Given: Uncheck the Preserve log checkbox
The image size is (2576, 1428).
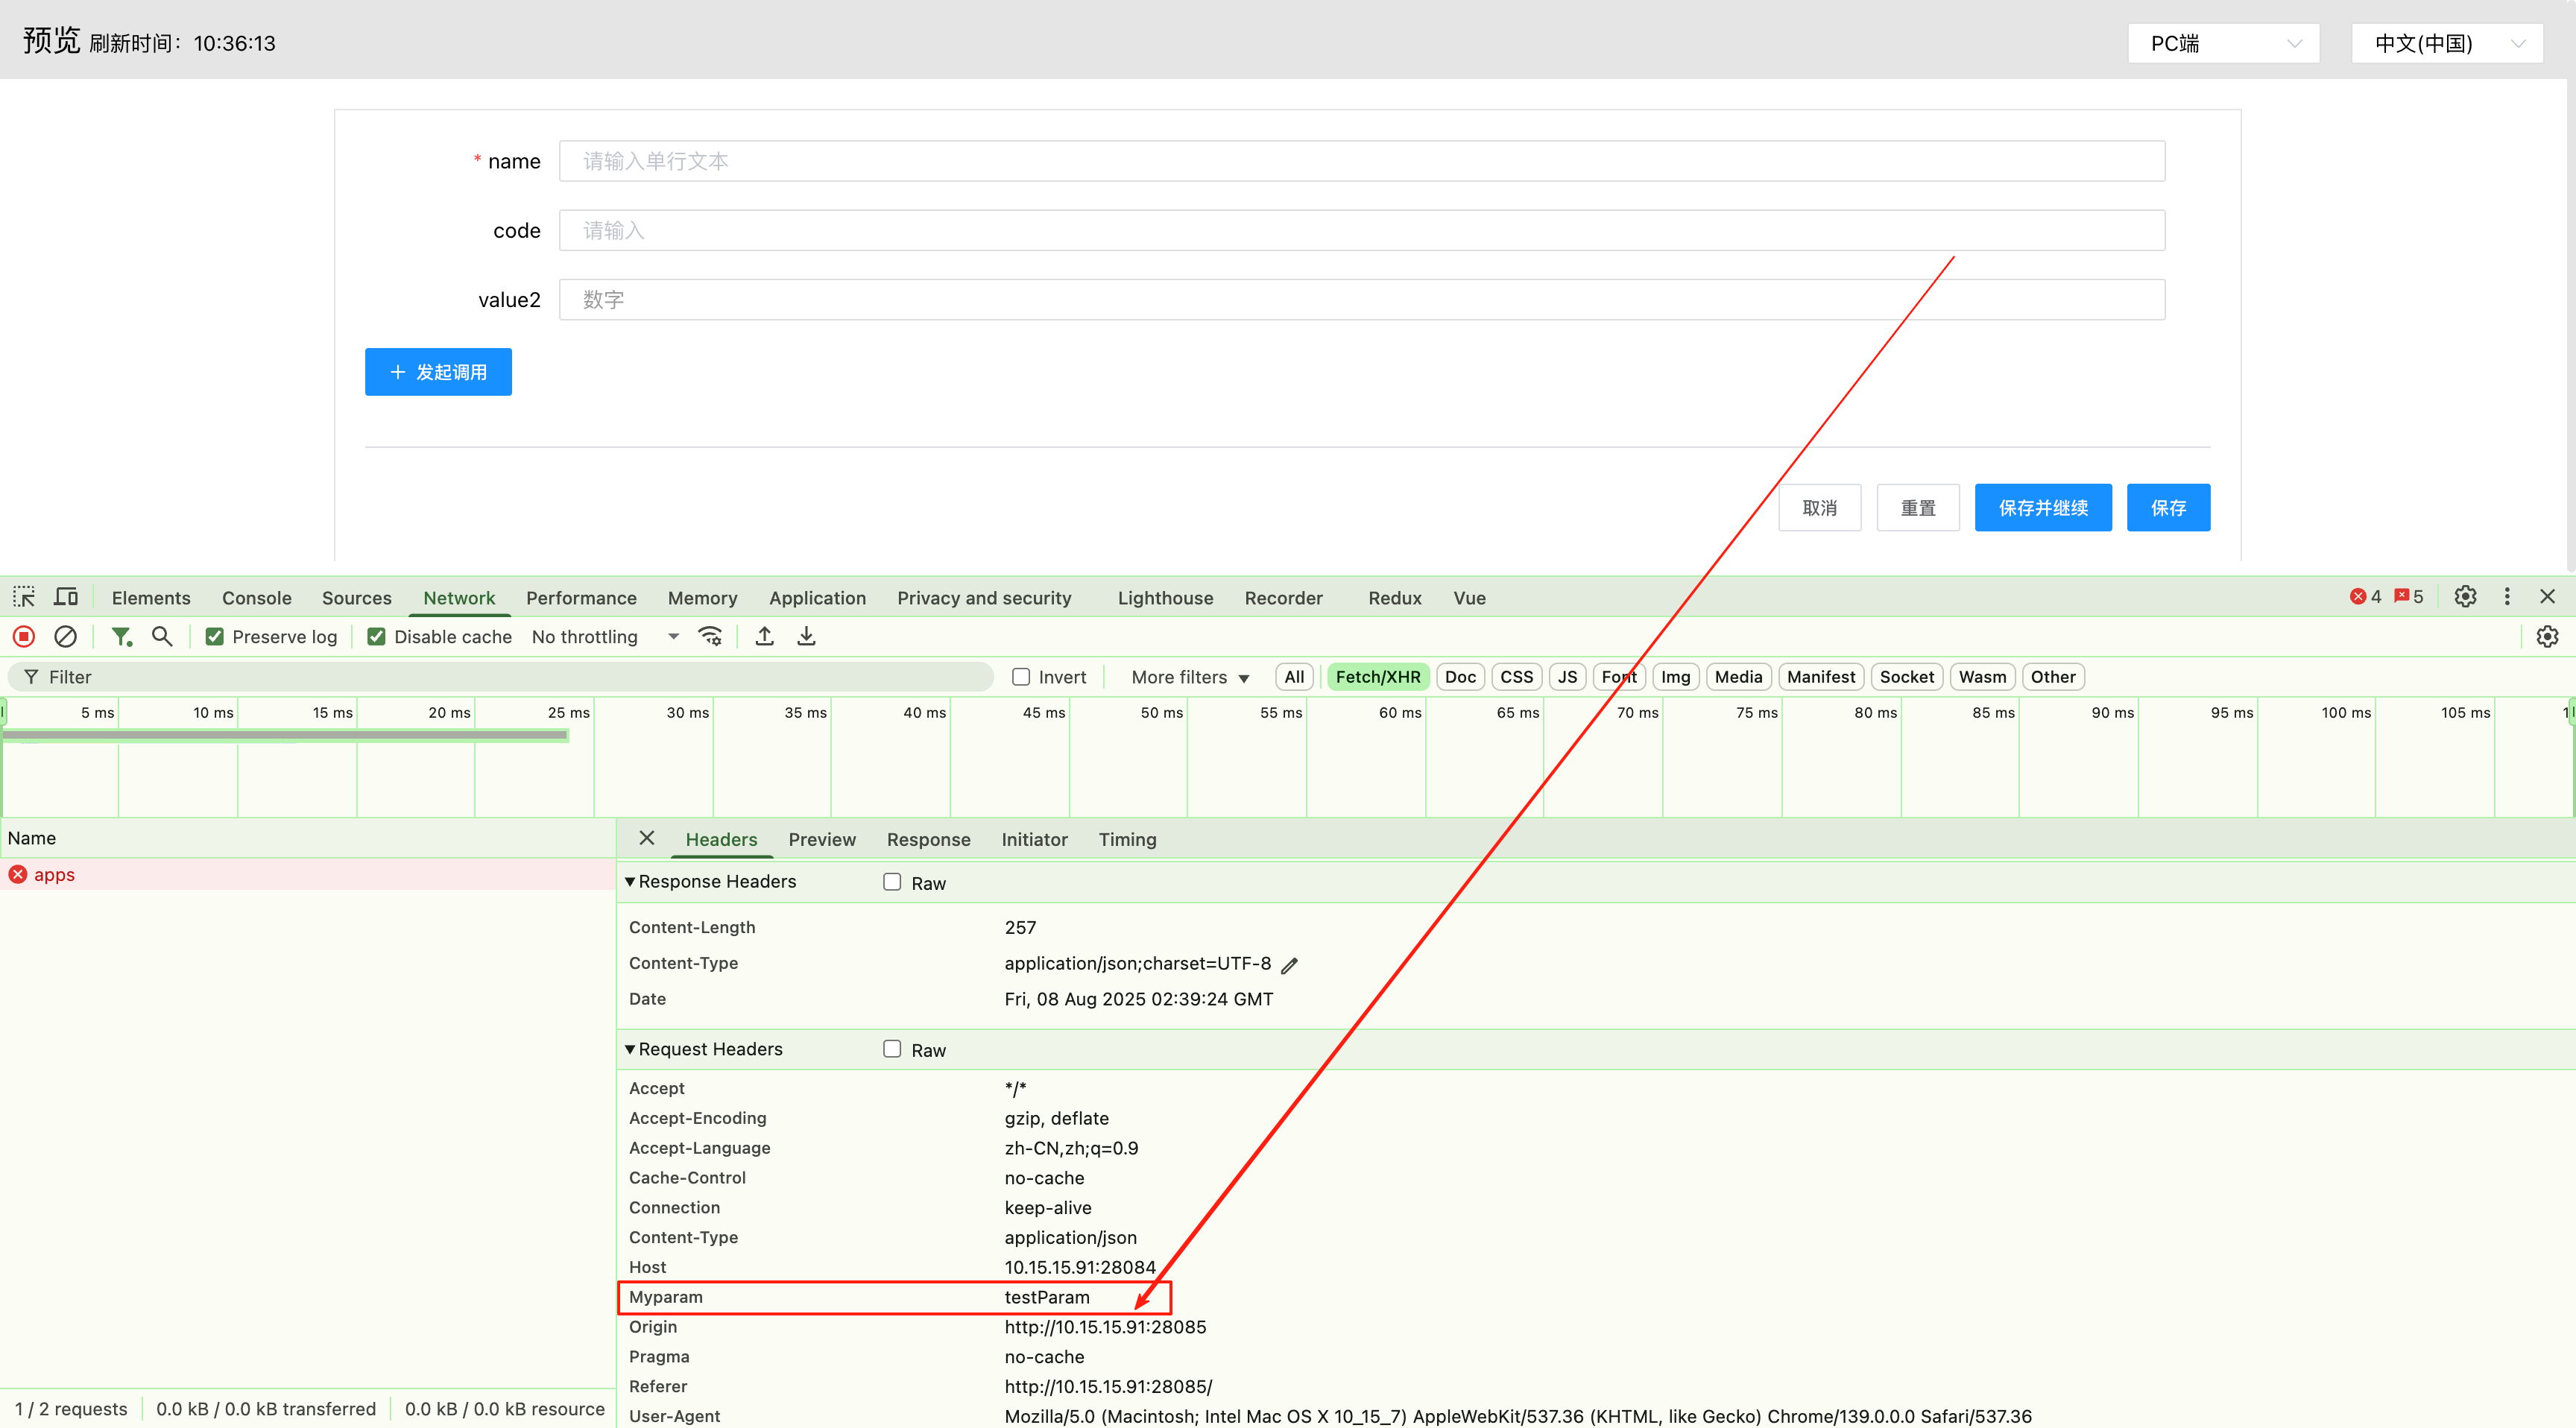Looking at the screenshot, I should point(215,637).
